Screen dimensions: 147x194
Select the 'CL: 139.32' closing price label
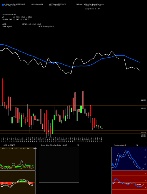point(55,5)
